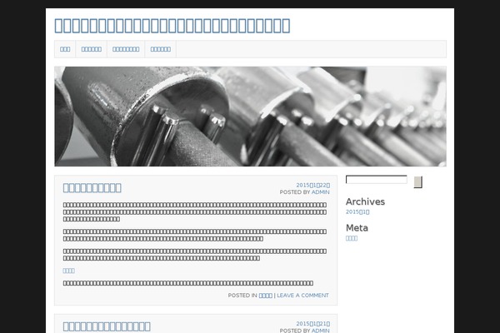Click the Meta sidebar heading
Screen dimensions: 500x333
(357, 228)
